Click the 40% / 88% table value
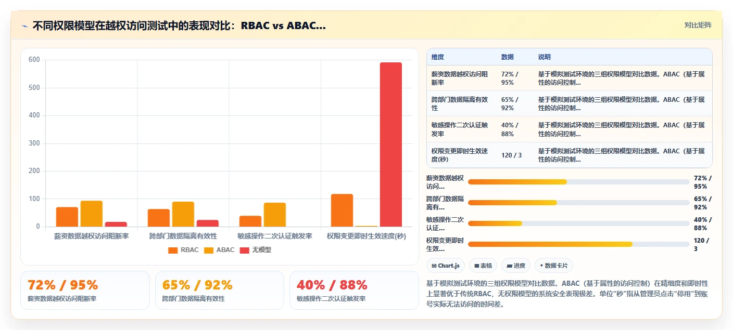 511,129
